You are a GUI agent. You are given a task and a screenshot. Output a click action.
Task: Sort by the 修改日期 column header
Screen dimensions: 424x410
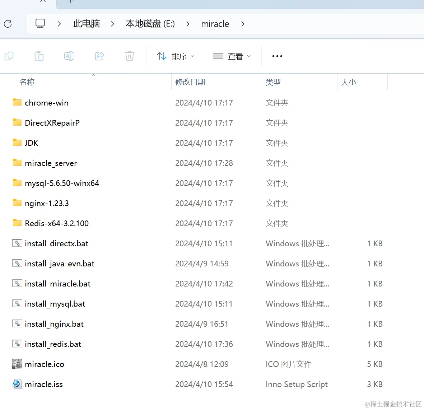[x=190, y=82]
